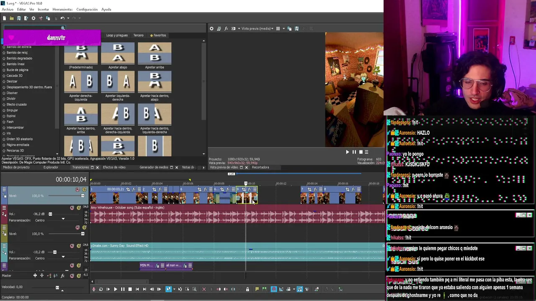This screenshot has width=536, height=301.
Task: Undo the last action with the arrow icon
Action: (x=62, y=18)
